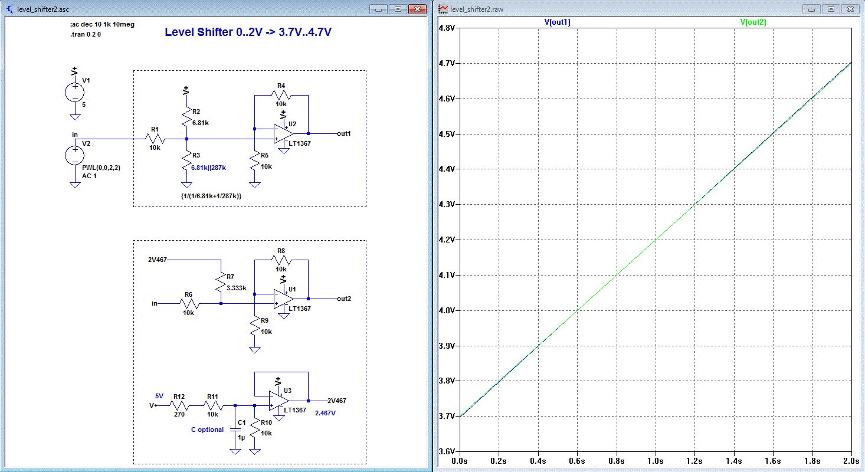The width and height of the screenshot is (865, 472).
Task: Select the R3 parallel resistance formula text
Action: 212,195
